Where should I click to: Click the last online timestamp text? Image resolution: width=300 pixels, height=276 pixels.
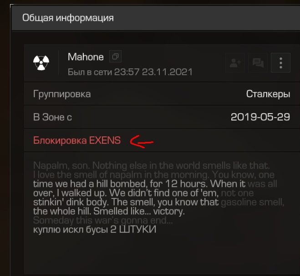(130, 72)
